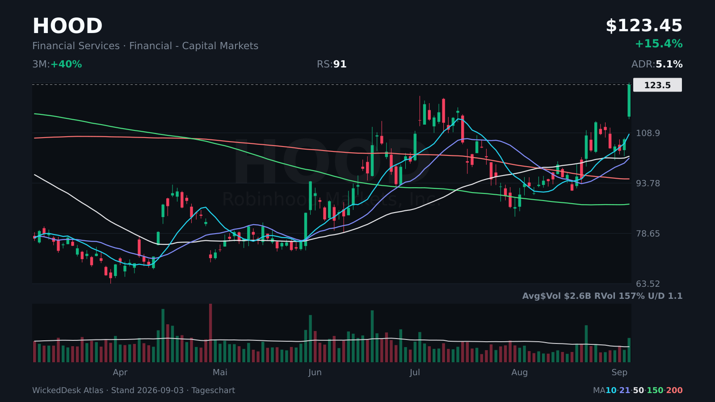Click the MA 50 legend entry
The image size is (715, 402).
point(639,390)
